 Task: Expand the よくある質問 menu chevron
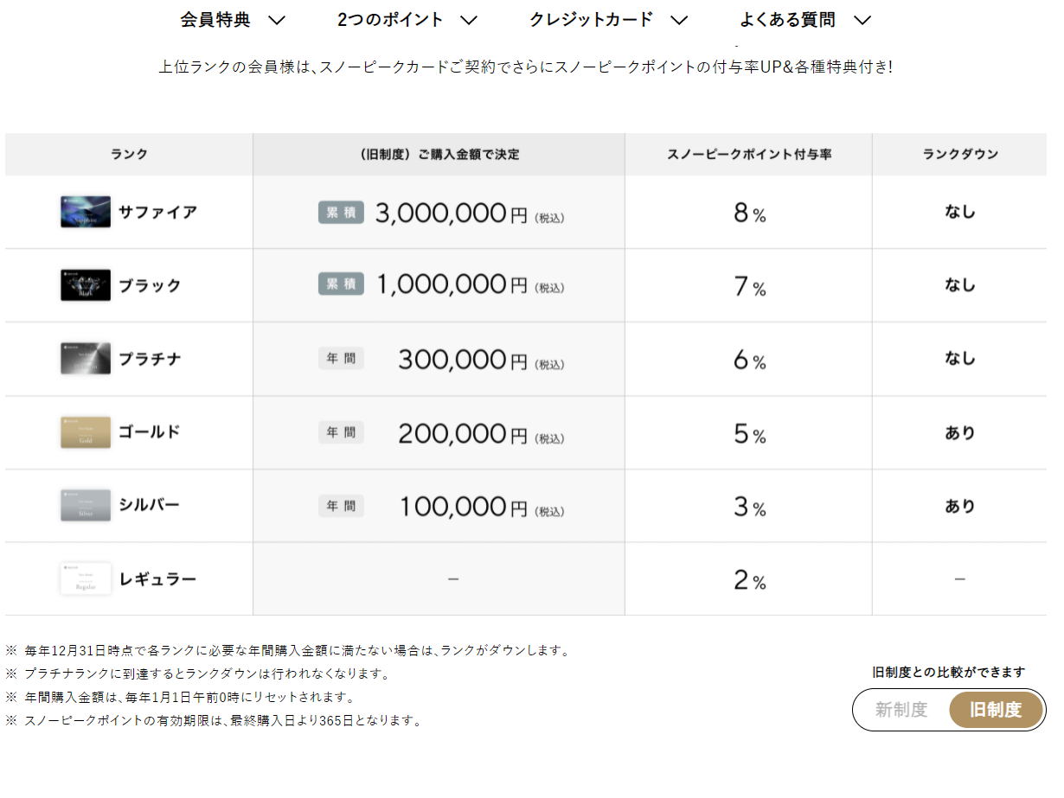862,20
